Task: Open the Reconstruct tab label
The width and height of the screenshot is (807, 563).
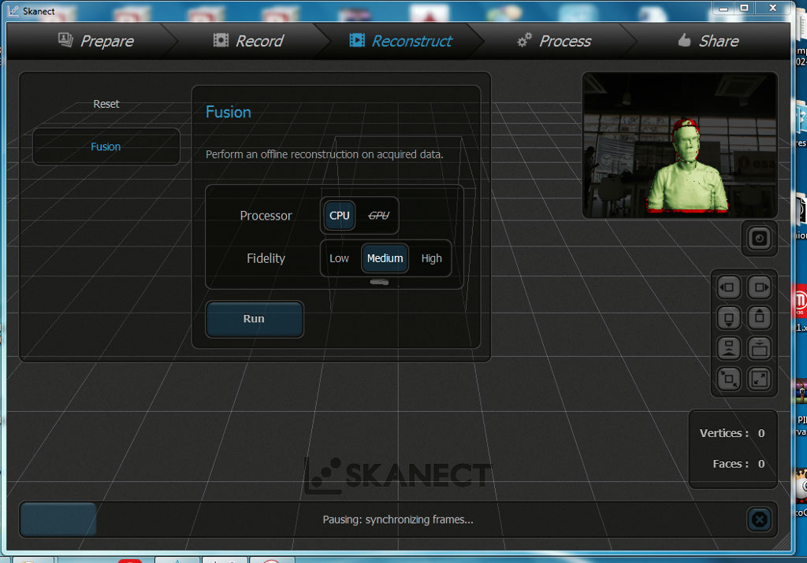Action: pos(411,41)
